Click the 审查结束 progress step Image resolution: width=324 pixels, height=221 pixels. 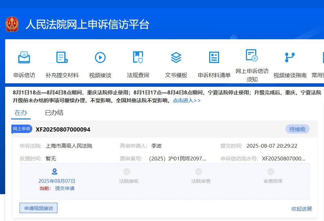tap(271, 171)
